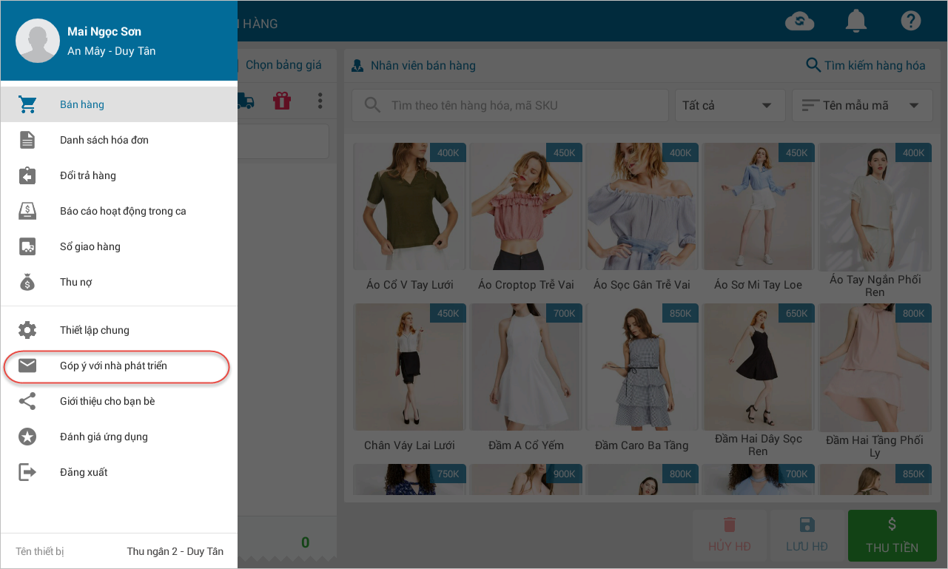948x569 pixels.
Task: Click the shopping cart icon
Action: (x=27, y=104)
